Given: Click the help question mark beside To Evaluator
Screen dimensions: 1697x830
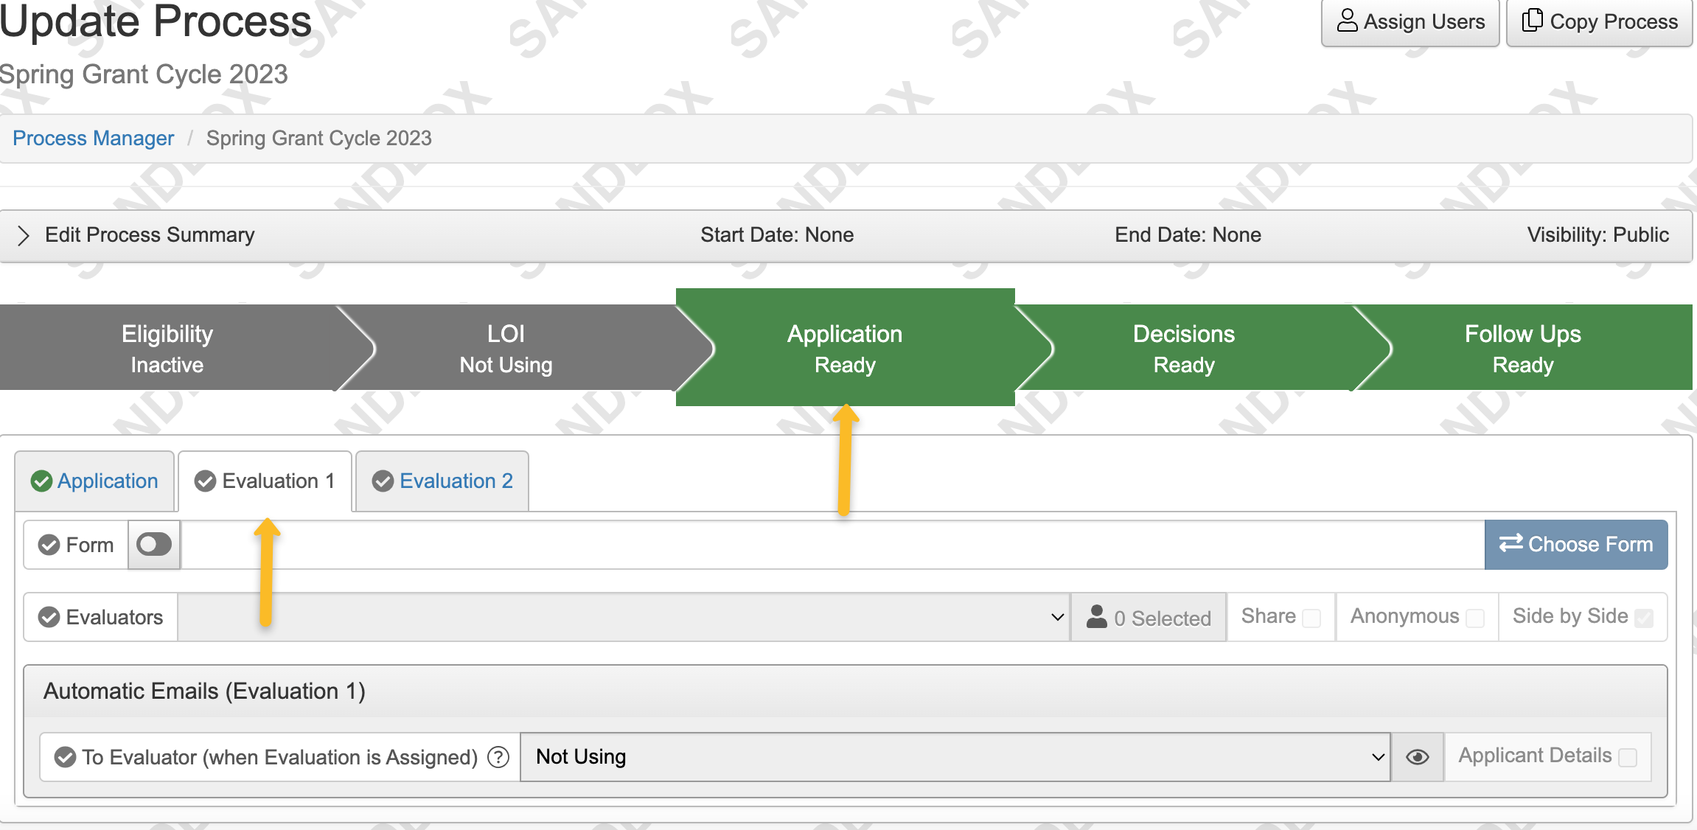Looking at the screenshot, I should click(498, 757).
